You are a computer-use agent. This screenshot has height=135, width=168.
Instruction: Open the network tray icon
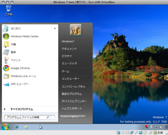[x=156, y=127]
